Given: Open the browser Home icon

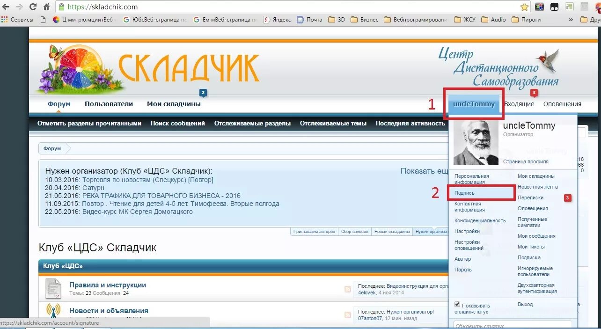Looking at the screenshot, I should 46,7.
